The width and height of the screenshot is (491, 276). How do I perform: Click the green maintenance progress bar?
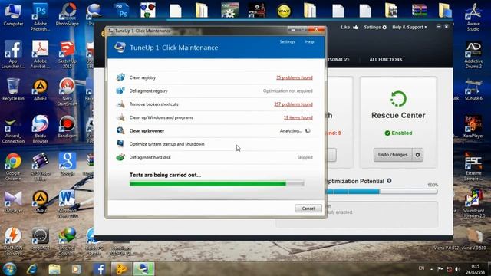click(216, 184)
